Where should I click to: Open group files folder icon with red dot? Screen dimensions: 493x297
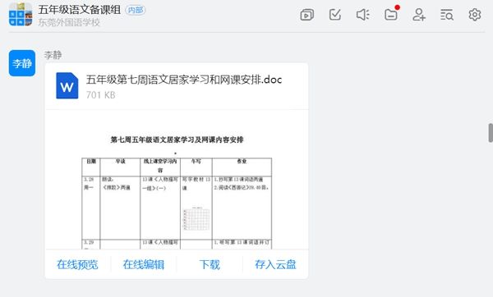pos(391,13)
